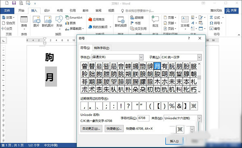Click the Numbering (编号) ribbon button
This screenshot has width=242, height=148.
(x=215, y=29)
